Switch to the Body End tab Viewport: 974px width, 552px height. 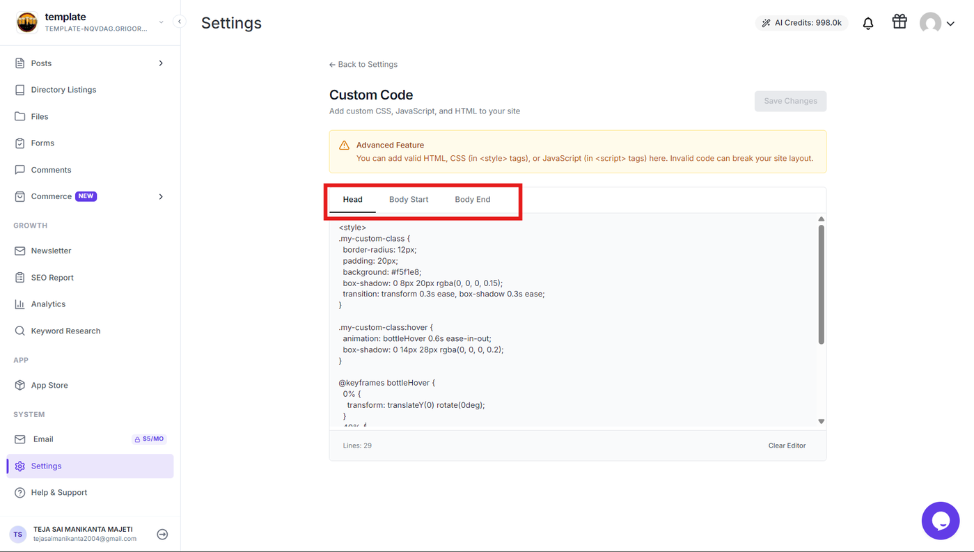473,200
